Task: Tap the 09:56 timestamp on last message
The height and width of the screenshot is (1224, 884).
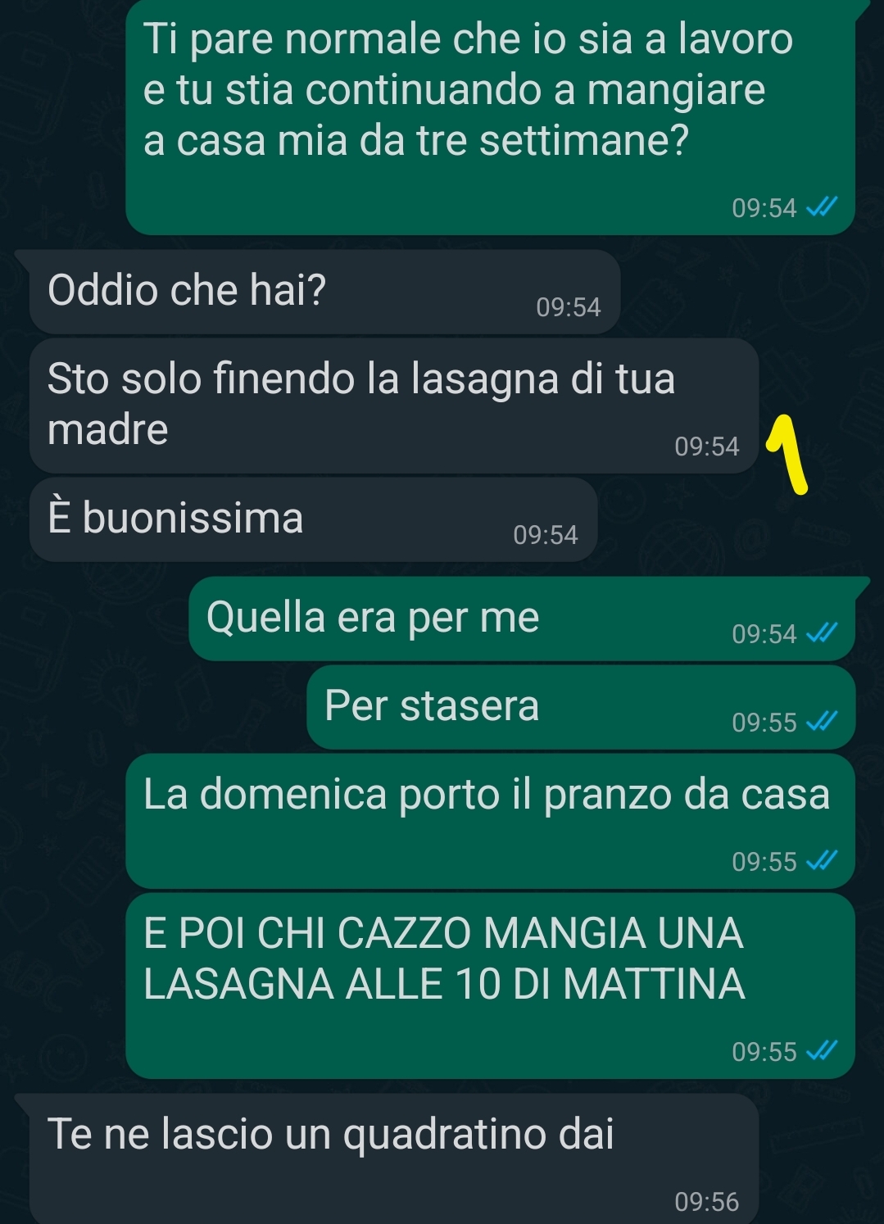Action: 706,1202
